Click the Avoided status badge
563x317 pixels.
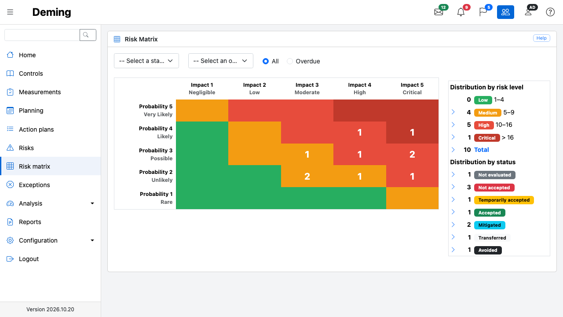point(488,250)
